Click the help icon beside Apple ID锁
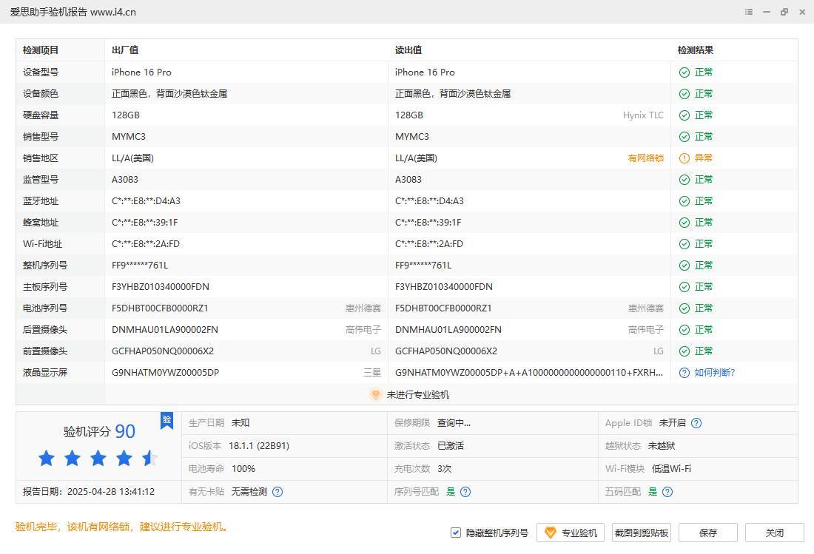Screen dimensions: 814x554 696,423
